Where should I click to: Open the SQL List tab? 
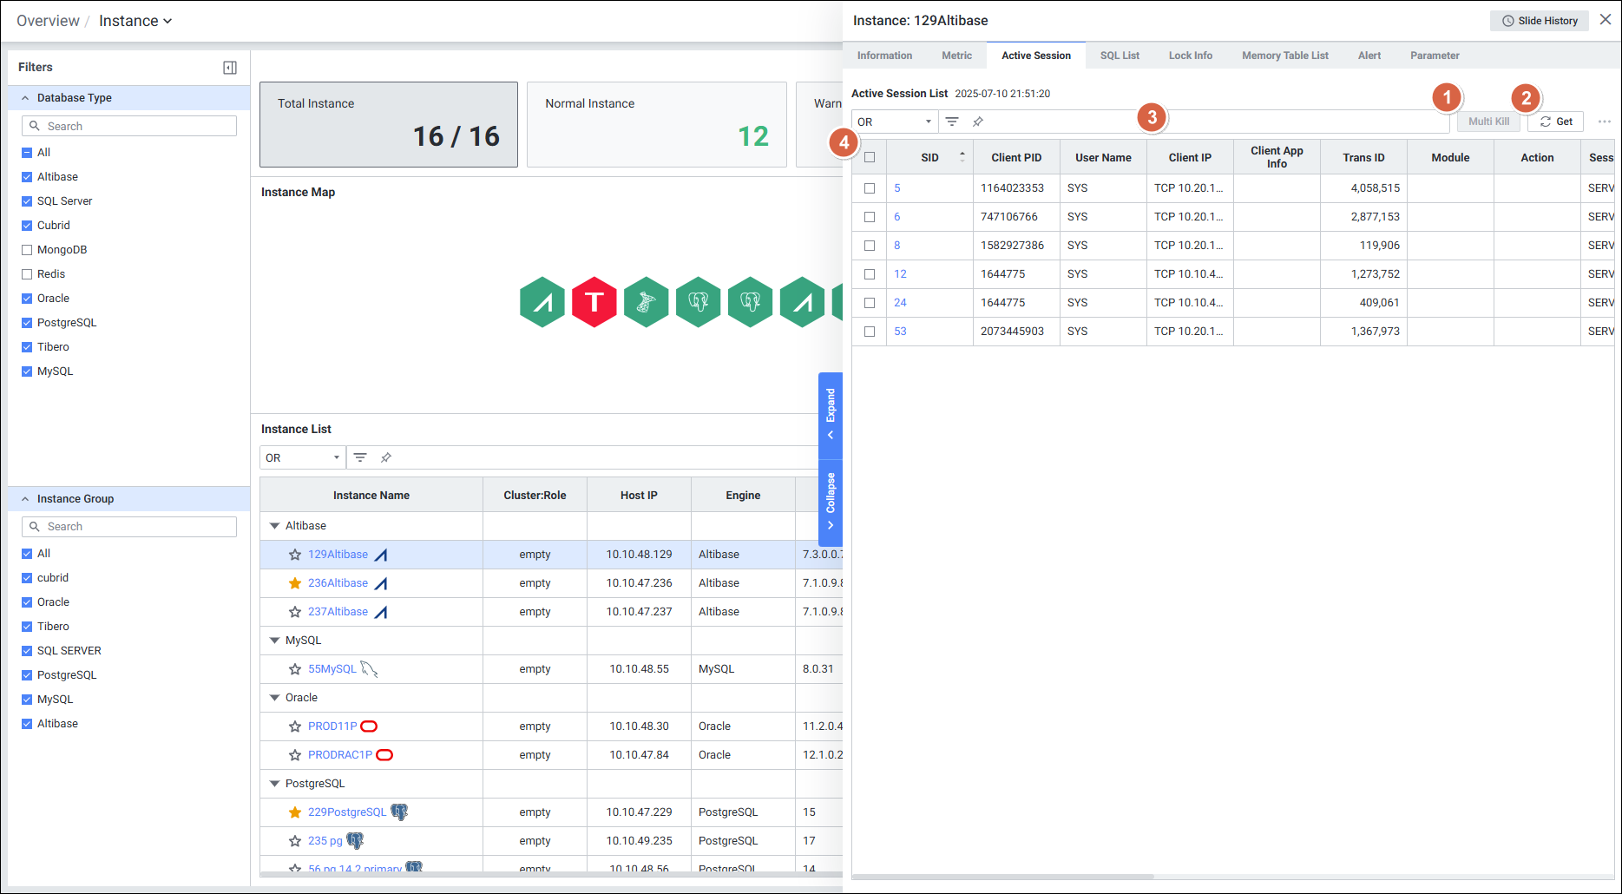coord(1120,56)
